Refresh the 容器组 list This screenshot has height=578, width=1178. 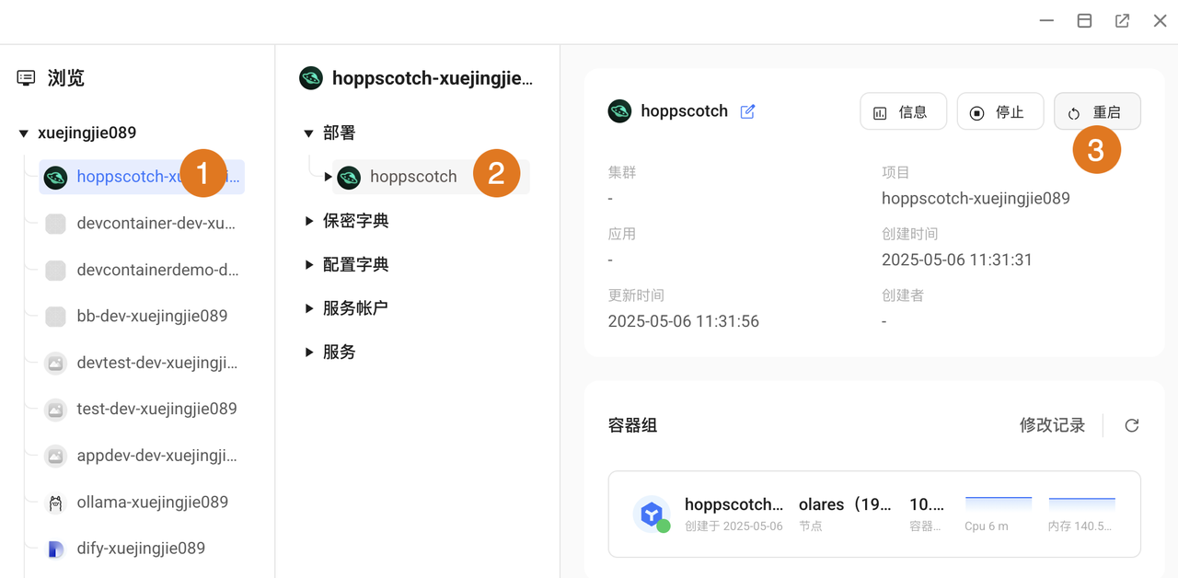(1132, 425)
